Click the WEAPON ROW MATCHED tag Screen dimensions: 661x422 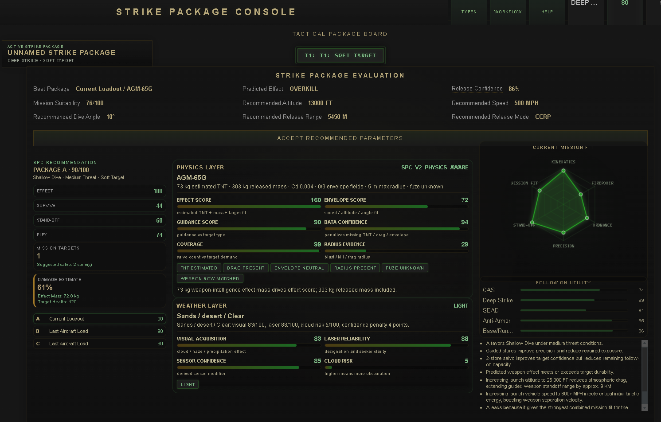[210, 278]
